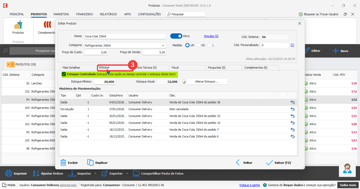
Task: Toggle the Ativo switch off
Action: 176,36
